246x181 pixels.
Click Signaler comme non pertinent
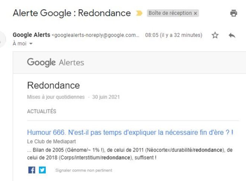(x=84, y=170)
